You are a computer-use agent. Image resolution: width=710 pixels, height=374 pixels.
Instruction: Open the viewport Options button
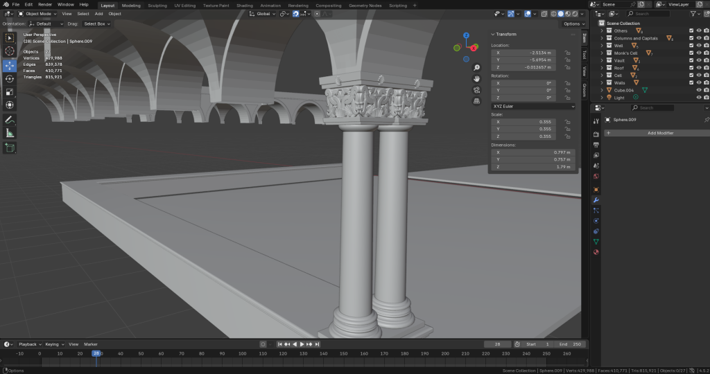pyautogui.click(x=572, y=24)
